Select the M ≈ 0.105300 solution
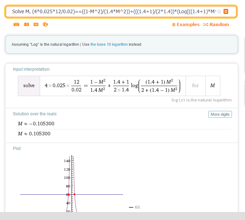 (34, 134)
